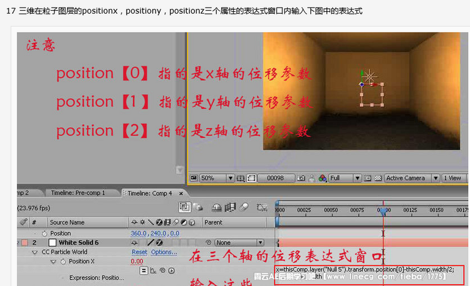The image size is (470, 286).
Task: Collapse the CC Particle World effect
Action: click(x=34, y=252)
